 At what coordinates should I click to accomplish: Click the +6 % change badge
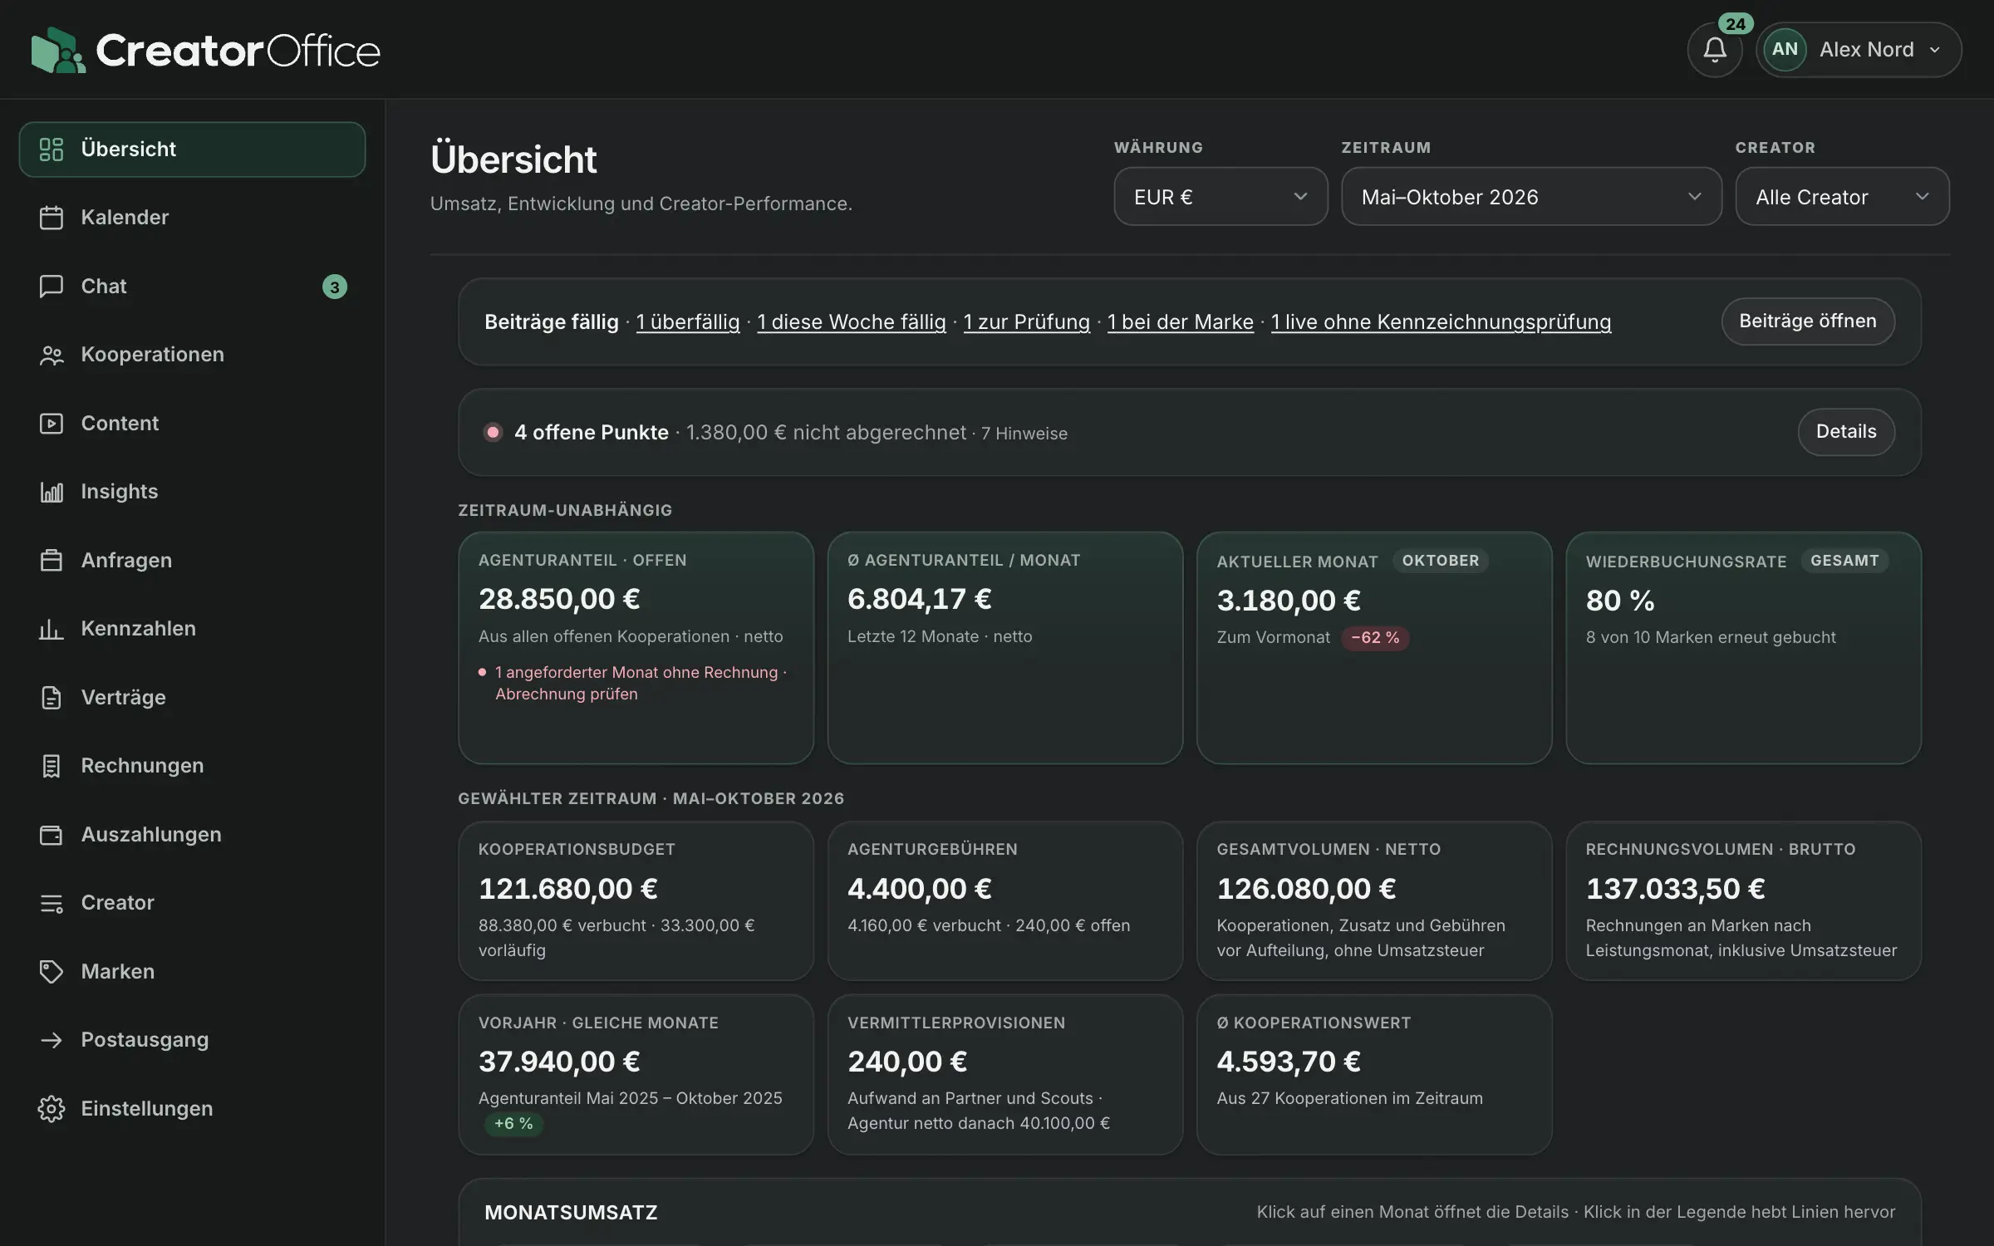(x=513, y=1124)
